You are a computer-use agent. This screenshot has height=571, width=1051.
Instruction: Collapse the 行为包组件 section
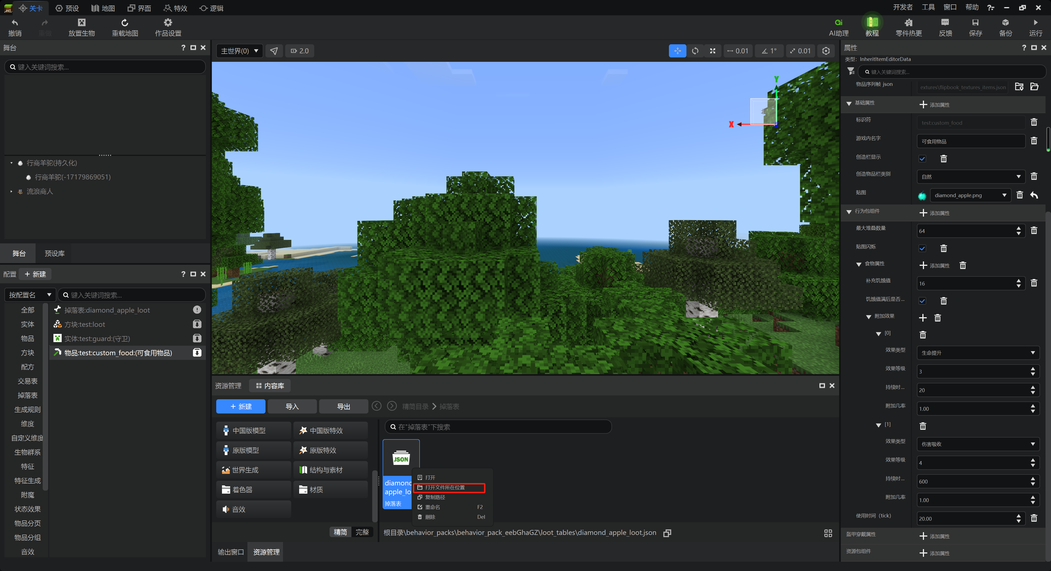point(849,211)
